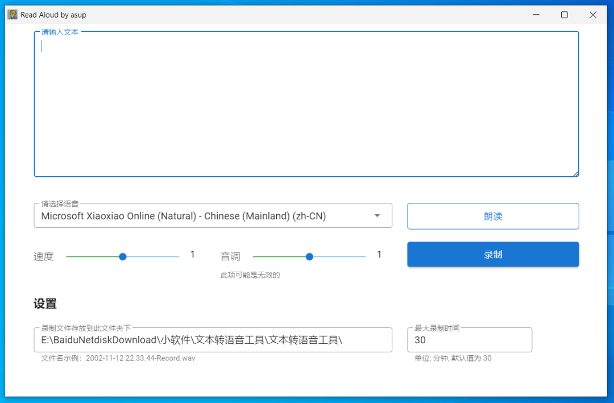
Task: Click the Read Aloud app icon in title bar
Action: [x=13, y=15]
